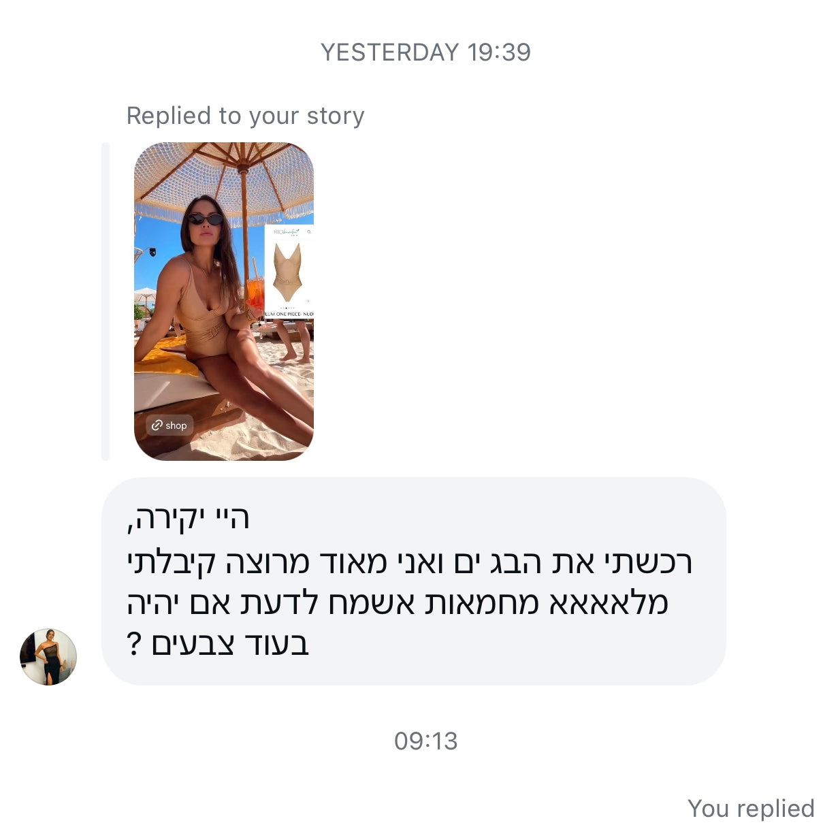Click the vertical reply quote bar beside the story
Screen dimensions: 840x840
106,302
